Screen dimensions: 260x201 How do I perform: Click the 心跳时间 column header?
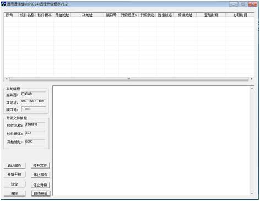tap(240, 15)
